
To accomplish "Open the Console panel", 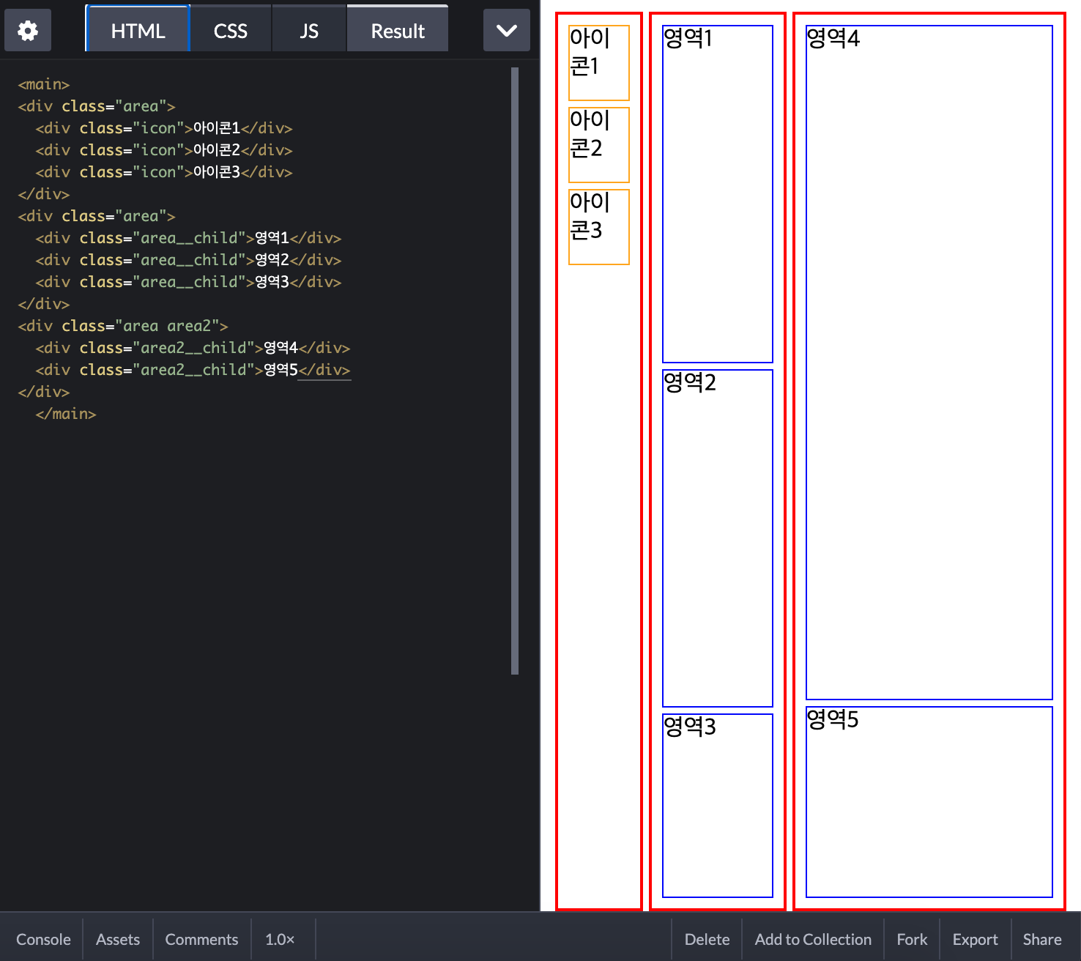I will coord(43,939).
